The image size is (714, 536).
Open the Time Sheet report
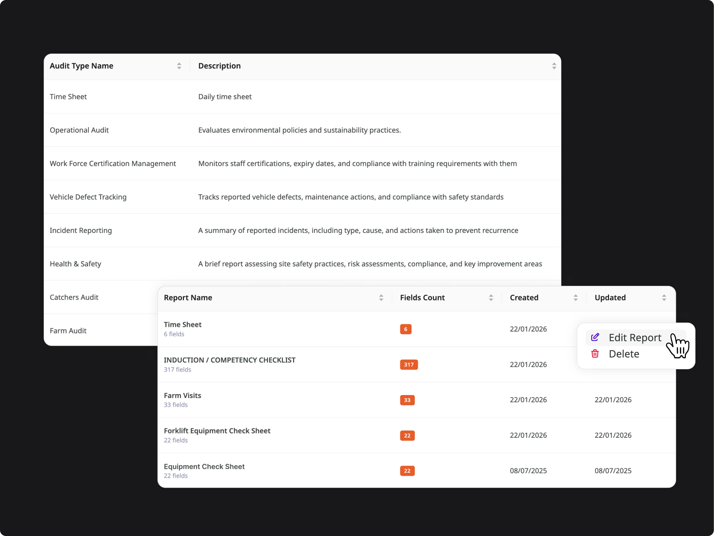(x=182, y=325)
